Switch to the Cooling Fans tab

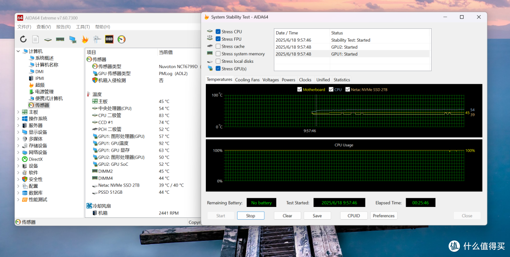coord(247,80)
